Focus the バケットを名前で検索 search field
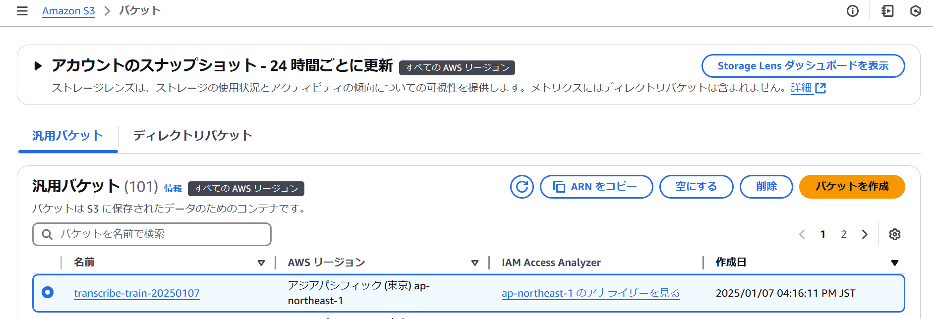The height and width of the screenshot is (319, 933). [152, 234]
